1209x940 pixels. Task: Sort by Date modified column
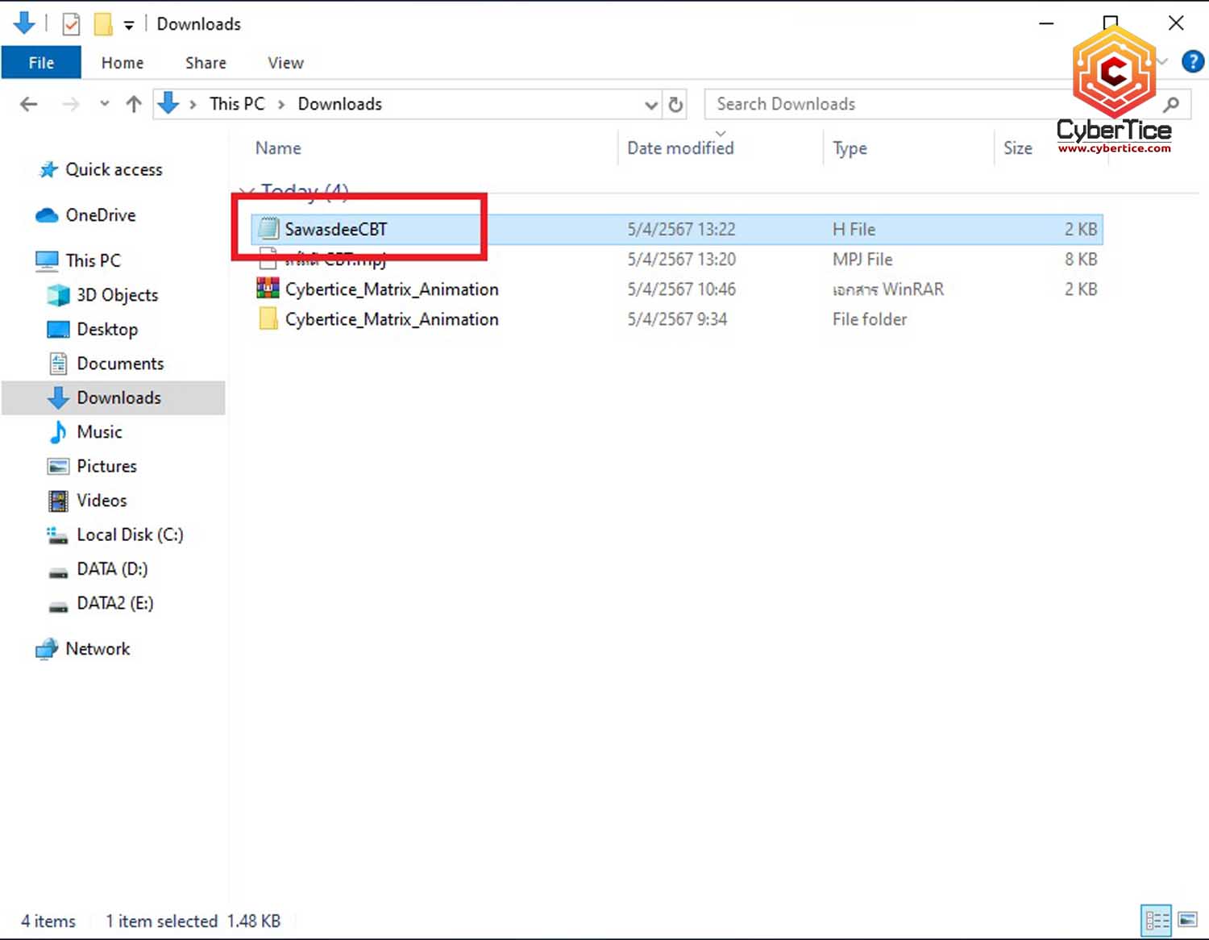[680, 148]
